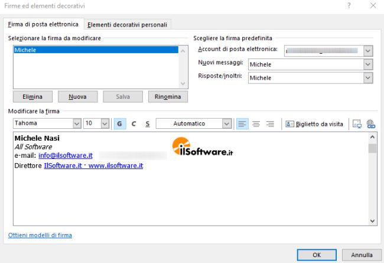
Task: Open the Automatico font color dropdown
Action: 227,124
